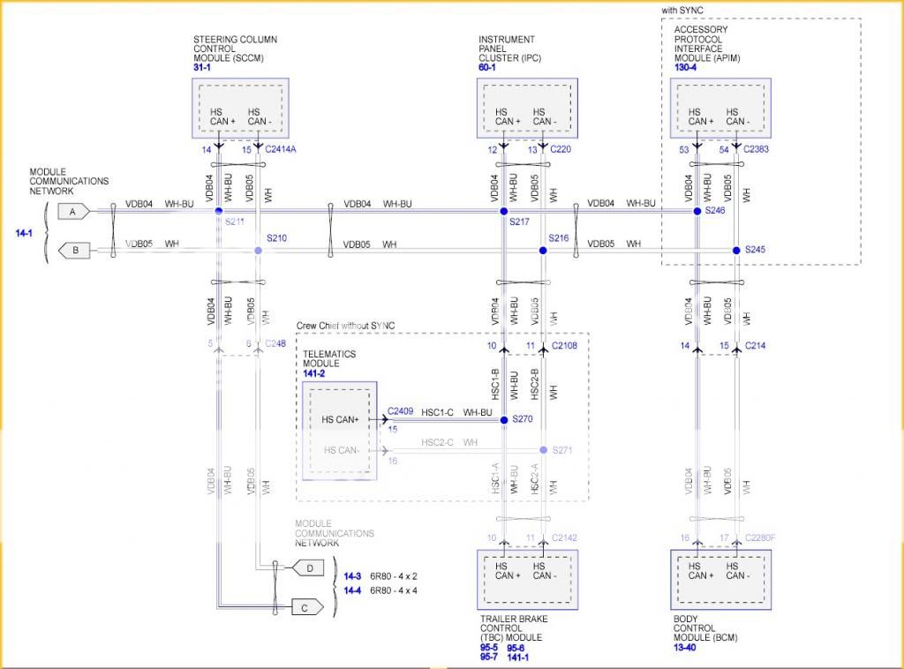Select splice point S210 on VDB05 wire
The width and height of the screenshot is (904, 669).
coord(256,250)
